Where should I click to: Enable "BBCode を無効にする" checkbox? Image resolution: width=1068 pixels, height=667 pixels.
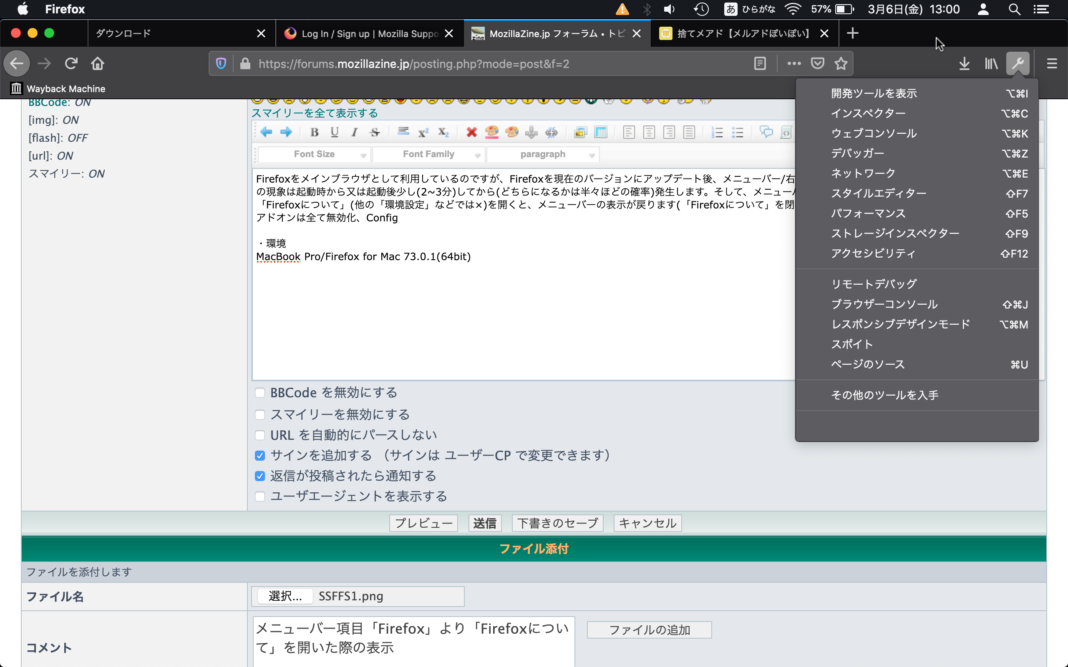260,393
